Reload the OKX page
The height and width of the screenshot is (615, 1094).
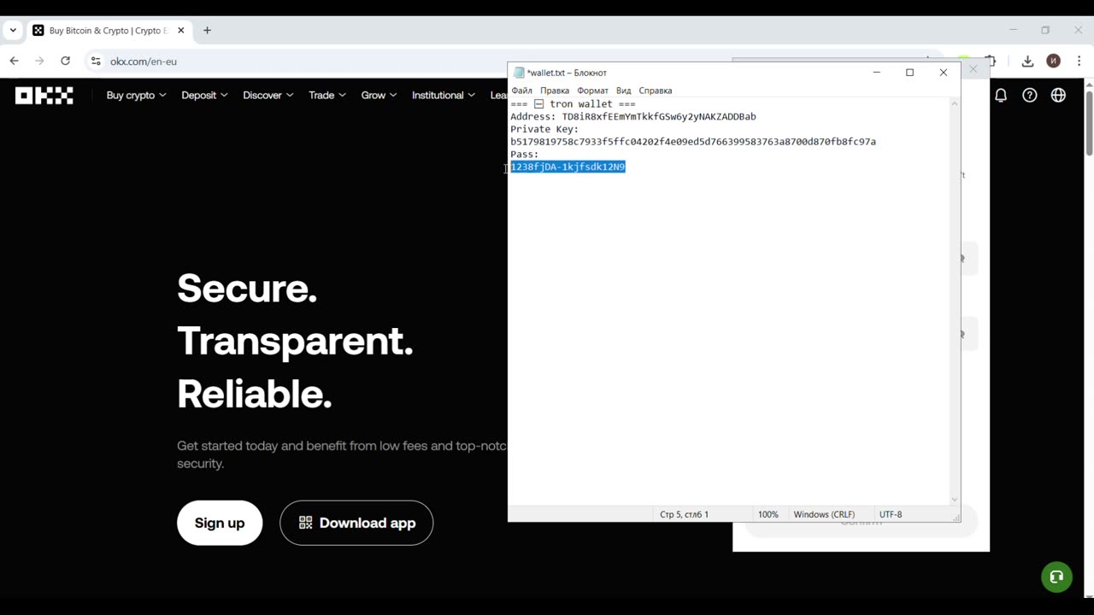point(65,61)
